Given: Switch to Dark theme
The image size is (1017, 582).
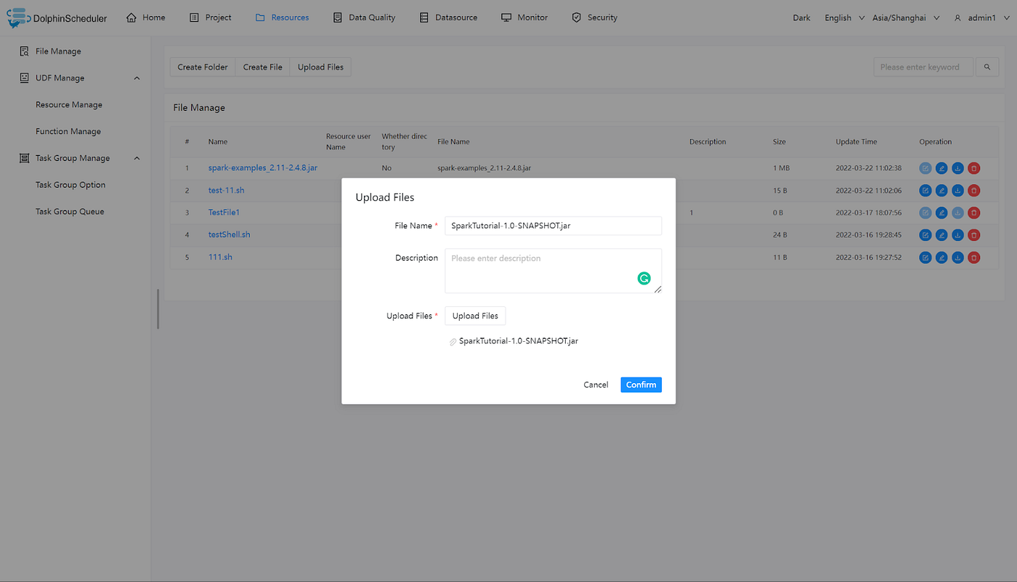Looking at the screenshot, I should point(801,17).
